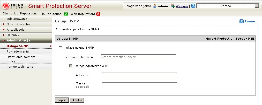The image size is (262, 105).
Task: Click the Administracja > Usługa SNMP breadcrumb text
Action: (x=78, y=29)
